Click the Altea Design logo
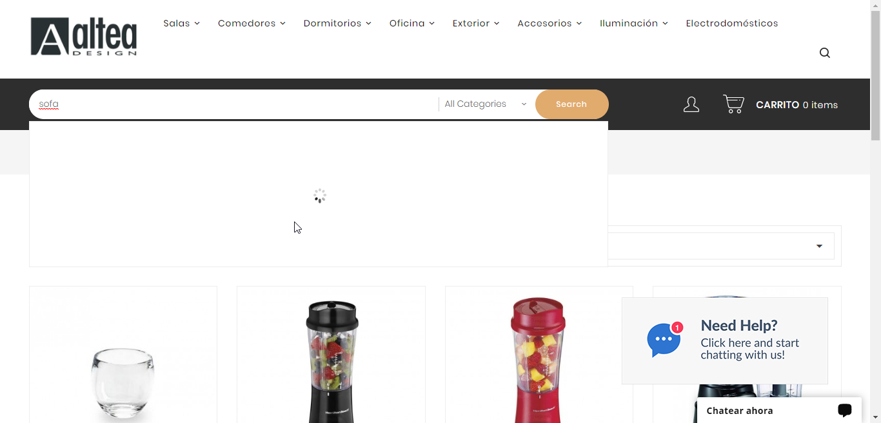The image size is (881, 423). point(84,37)
